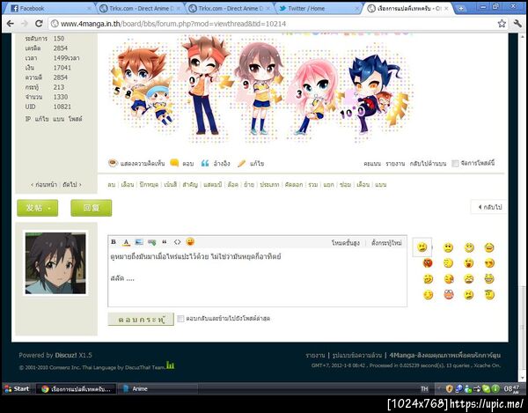Pick the highlighted first emoticon in the grid

(x=422, y=247)
